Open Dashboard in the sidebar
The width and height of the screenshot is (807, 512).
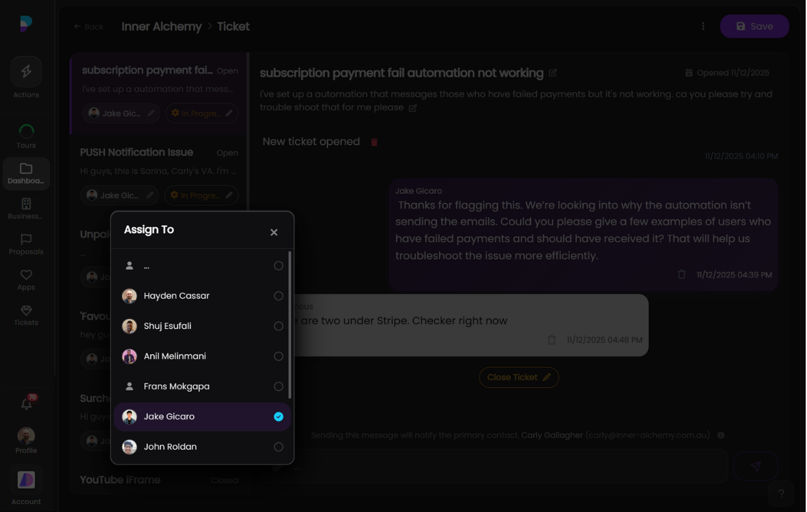[x=26, y=173]
